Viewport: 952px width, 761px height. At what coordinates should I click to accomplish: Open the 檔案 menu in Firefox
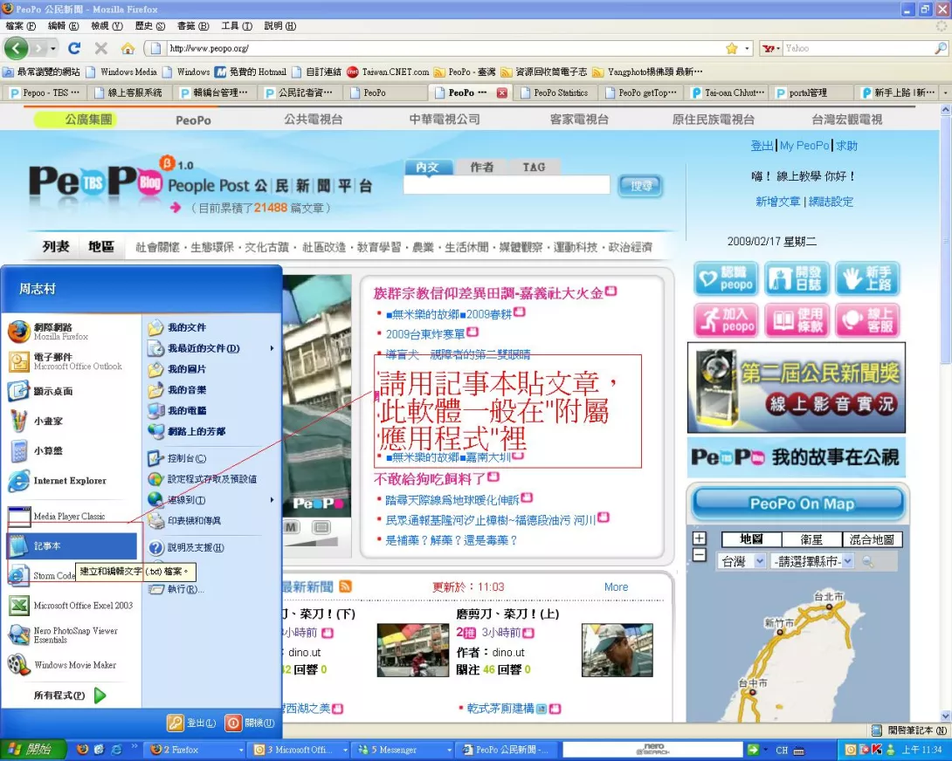(x=21, y=26)
